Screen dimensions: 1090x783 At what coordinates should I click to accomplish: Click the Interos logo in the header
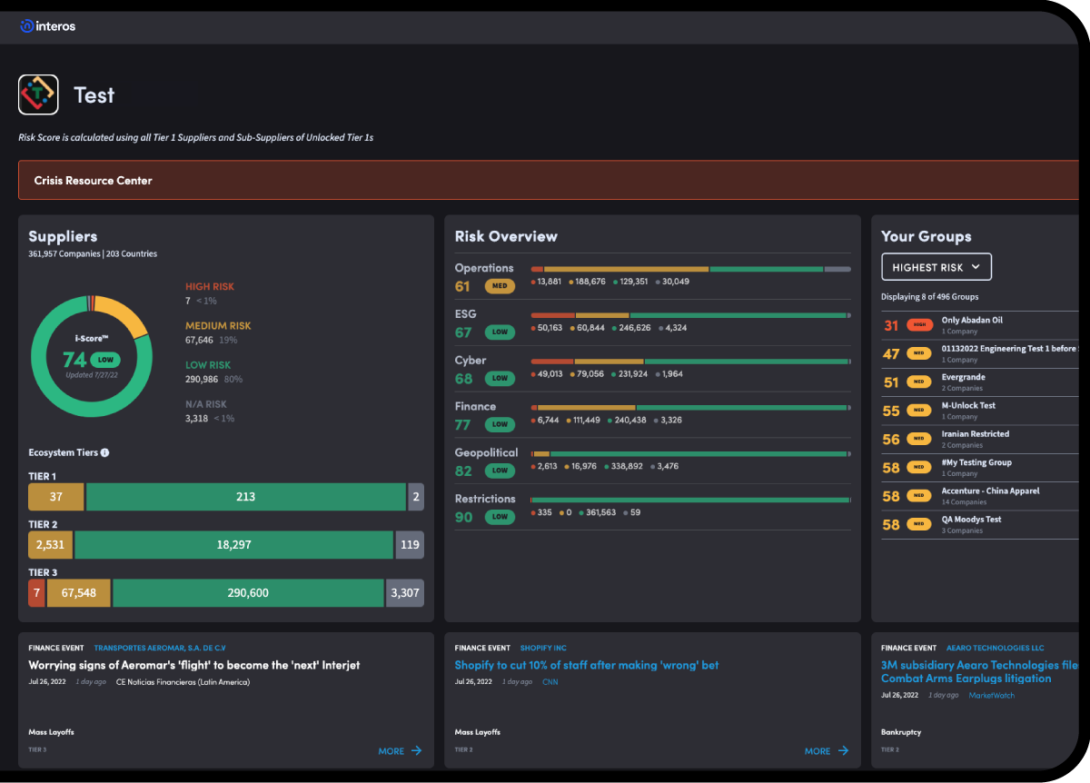(x=48, y=26)
